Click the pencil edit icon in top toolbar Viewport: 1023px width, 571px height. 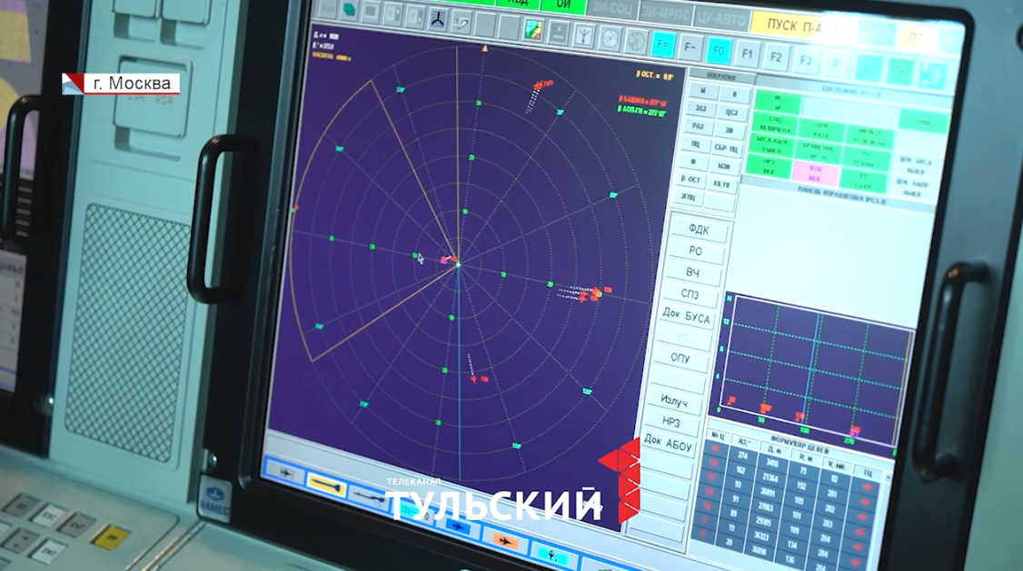(x=462, y=21)
